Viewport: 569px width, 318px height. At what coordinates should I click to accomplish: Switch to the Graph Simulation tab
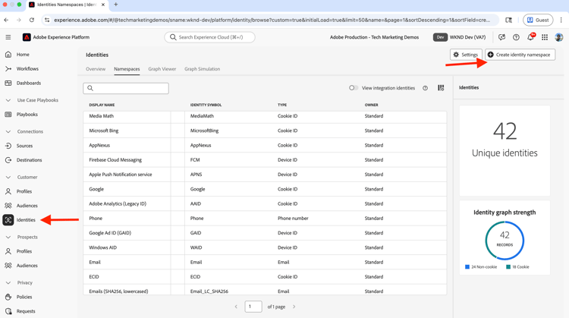pyautogui.click(x=202, y=69)
